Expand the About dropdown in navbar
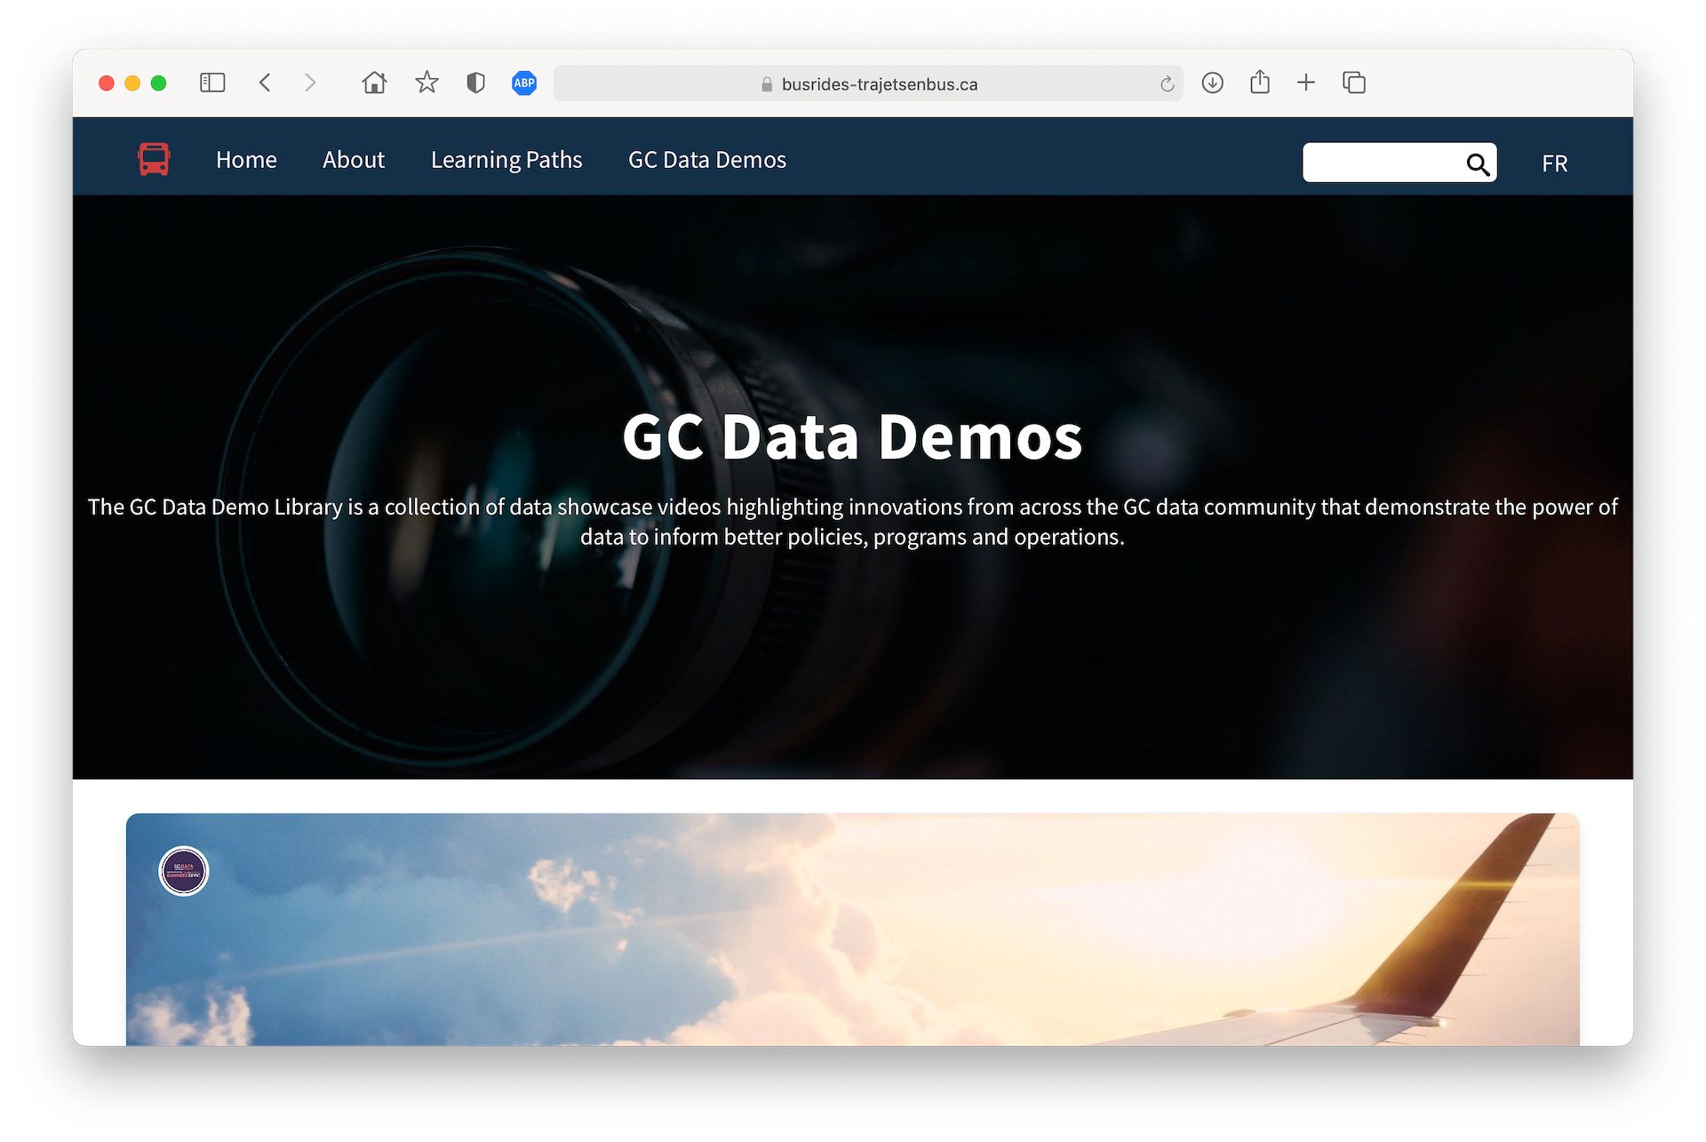 click(x=355, y=158)
